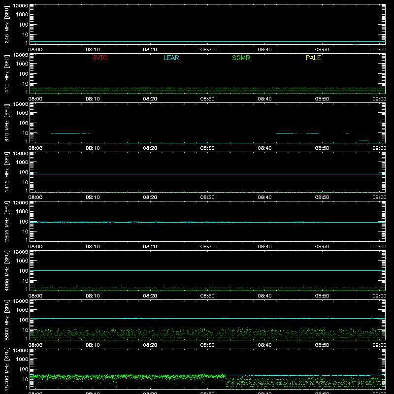Click the cyan LEAR trace in 4995 MHz plot
Screen dimensions: 394x394
tap(207, 270)
